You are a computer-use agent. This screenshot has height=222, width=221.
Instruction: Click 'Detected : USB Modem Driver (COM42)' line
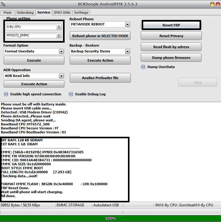pos(34,112)
